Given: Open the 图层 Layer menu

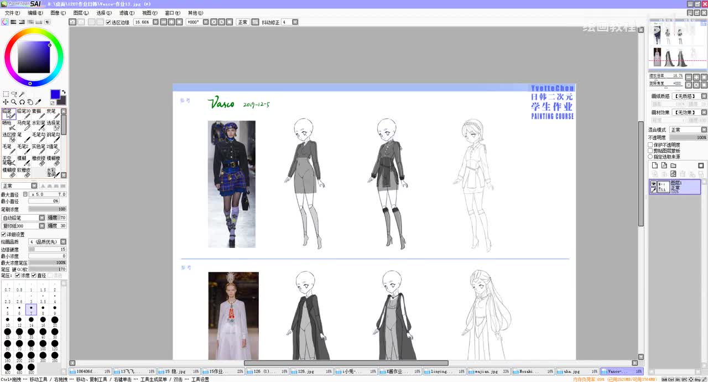Looking at the screenshot, I should [81, 13].
